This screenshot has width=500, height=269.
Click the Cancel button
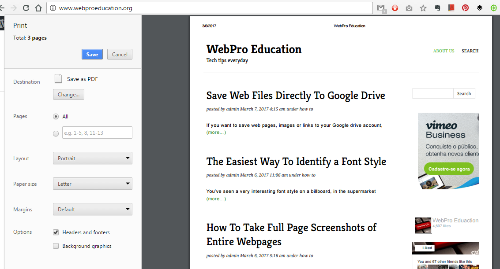pos(120,55)
